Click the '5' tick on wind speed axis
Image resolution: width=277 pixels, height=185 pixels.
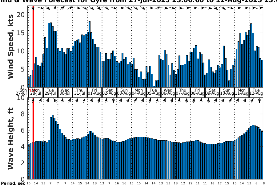pyautogui.click(x=23, y=69)
